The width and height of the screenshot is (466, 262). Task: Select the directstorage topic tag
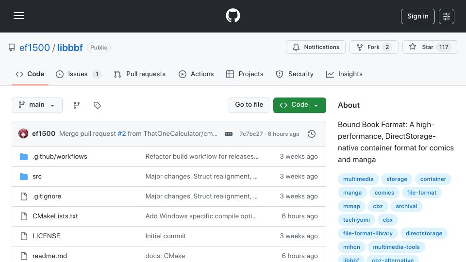click(x=424, y=234)
